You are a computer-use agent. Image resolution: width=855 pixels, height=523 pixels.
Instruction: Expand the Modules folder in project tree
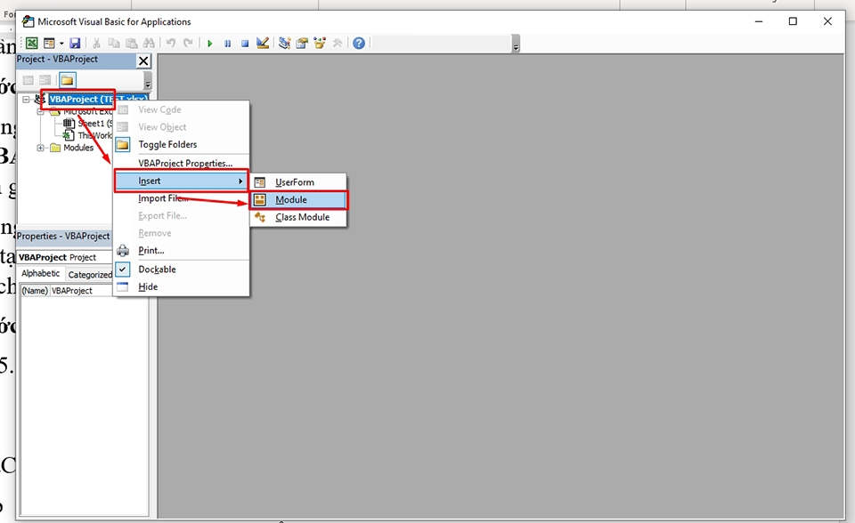coord(40,148)
